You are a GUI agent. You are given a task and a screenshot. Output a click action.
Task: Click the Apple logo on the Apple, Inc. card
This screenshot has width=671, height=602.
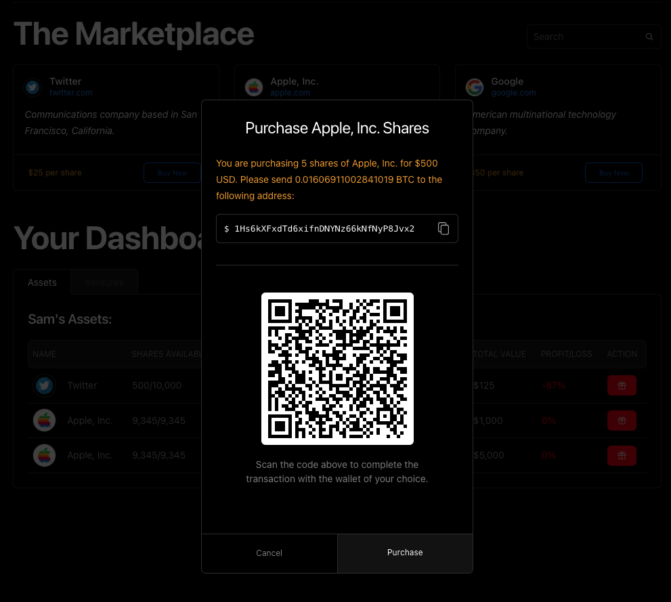pyautogui.click(x=254, y=87)
